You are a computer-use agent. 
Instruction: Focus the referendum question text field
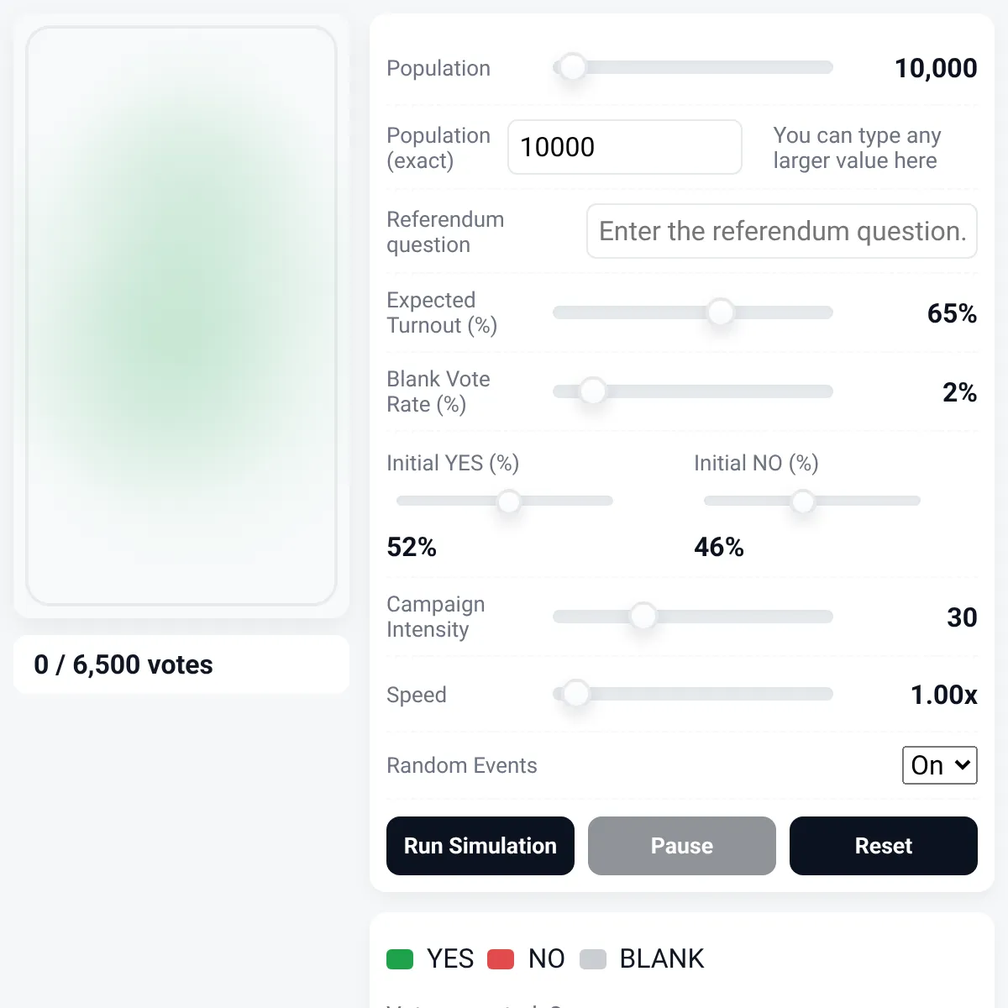(x=782, y=231)
